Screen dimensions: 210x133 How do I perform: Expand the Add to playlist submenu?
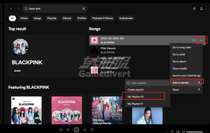coord(186,83)
